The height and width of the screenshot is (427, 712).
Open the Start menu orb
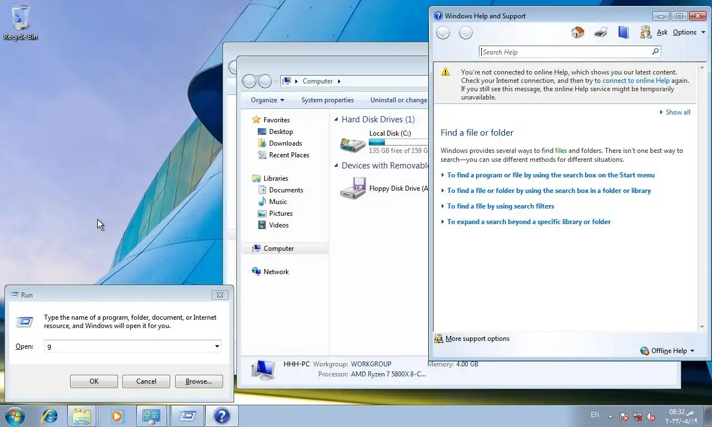click(x=14, y=416)
